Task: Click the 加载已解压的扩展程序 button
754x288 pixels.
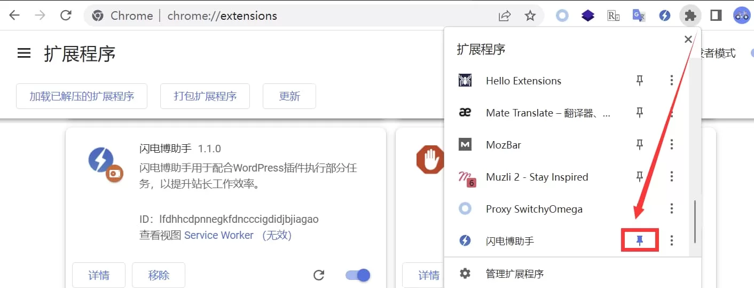Action: pos(82,96)
